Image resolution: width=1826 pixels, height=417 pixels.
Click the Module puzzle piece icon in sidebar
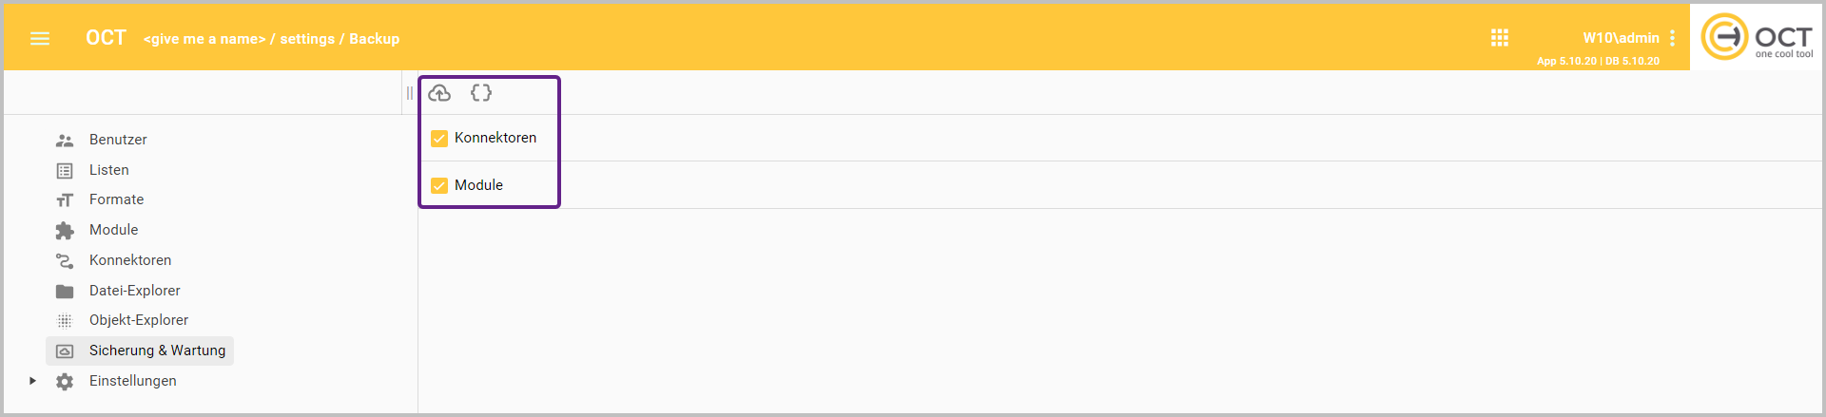click(x=65, y=231)
